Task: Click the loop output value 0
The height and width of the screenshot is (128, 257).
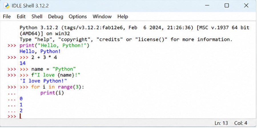Action: pyautogui.click(x=21, y=99)
